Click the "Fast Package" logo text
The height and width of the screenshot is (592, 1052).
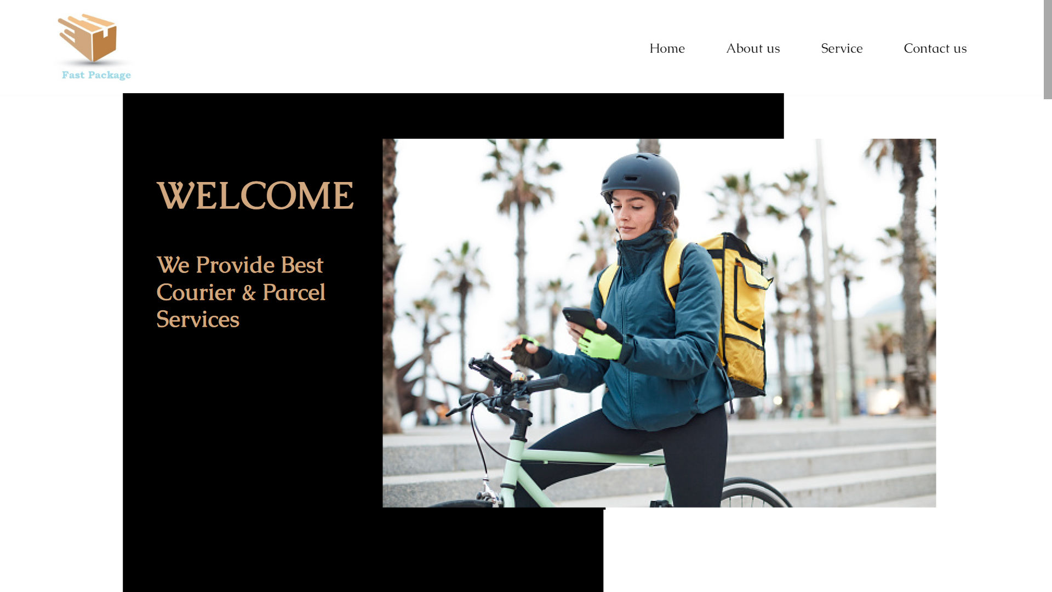click(96, 75)
